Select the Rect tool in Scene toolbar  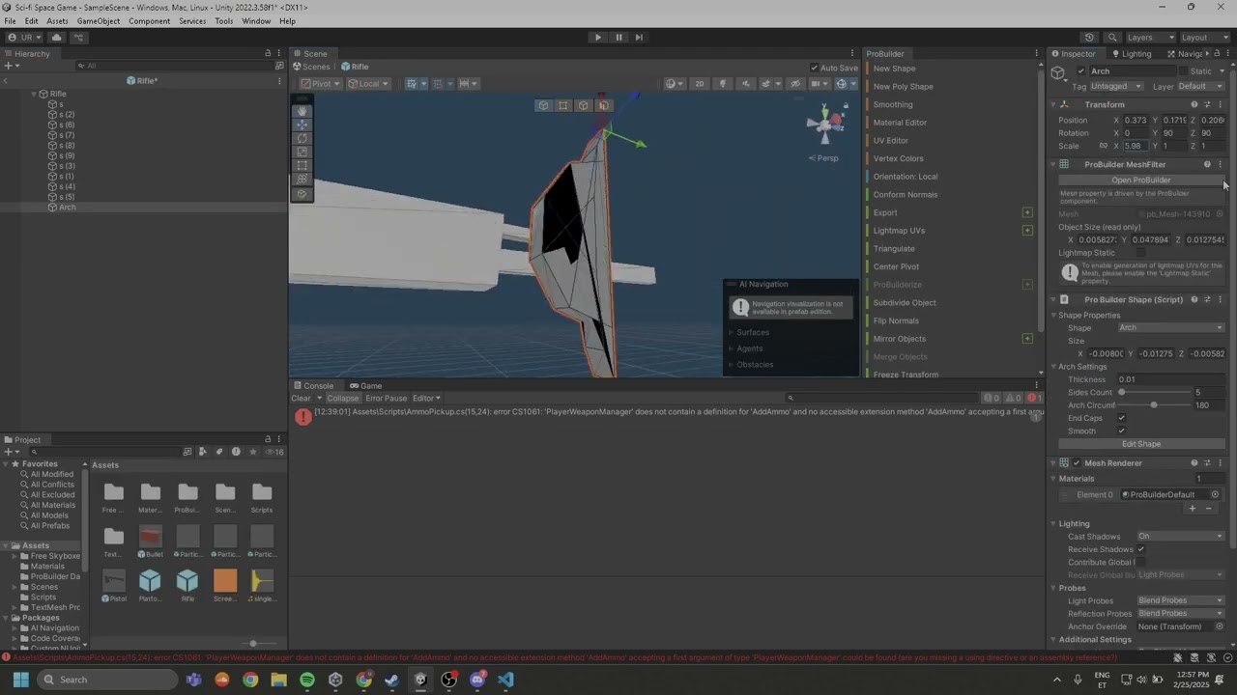pyautogui.click(x=302, y=166)
